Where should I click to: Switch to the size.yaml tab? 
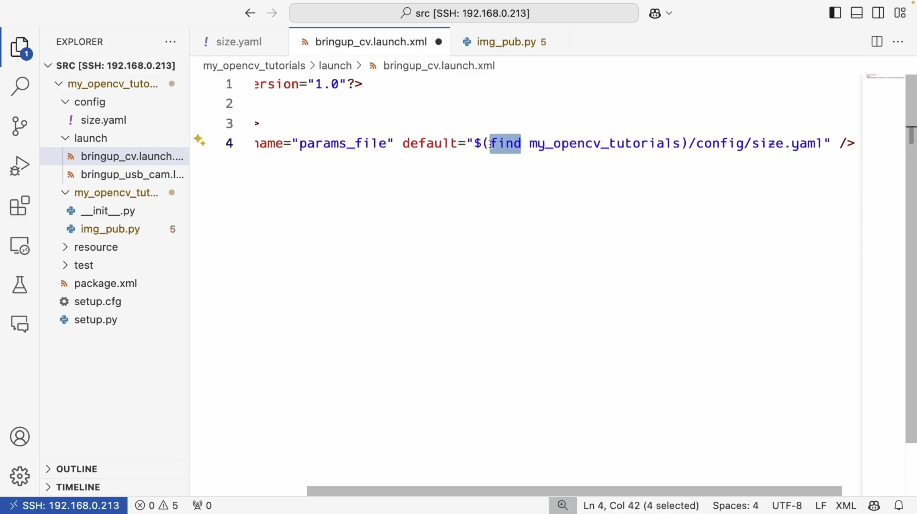[x=238, y=42]
